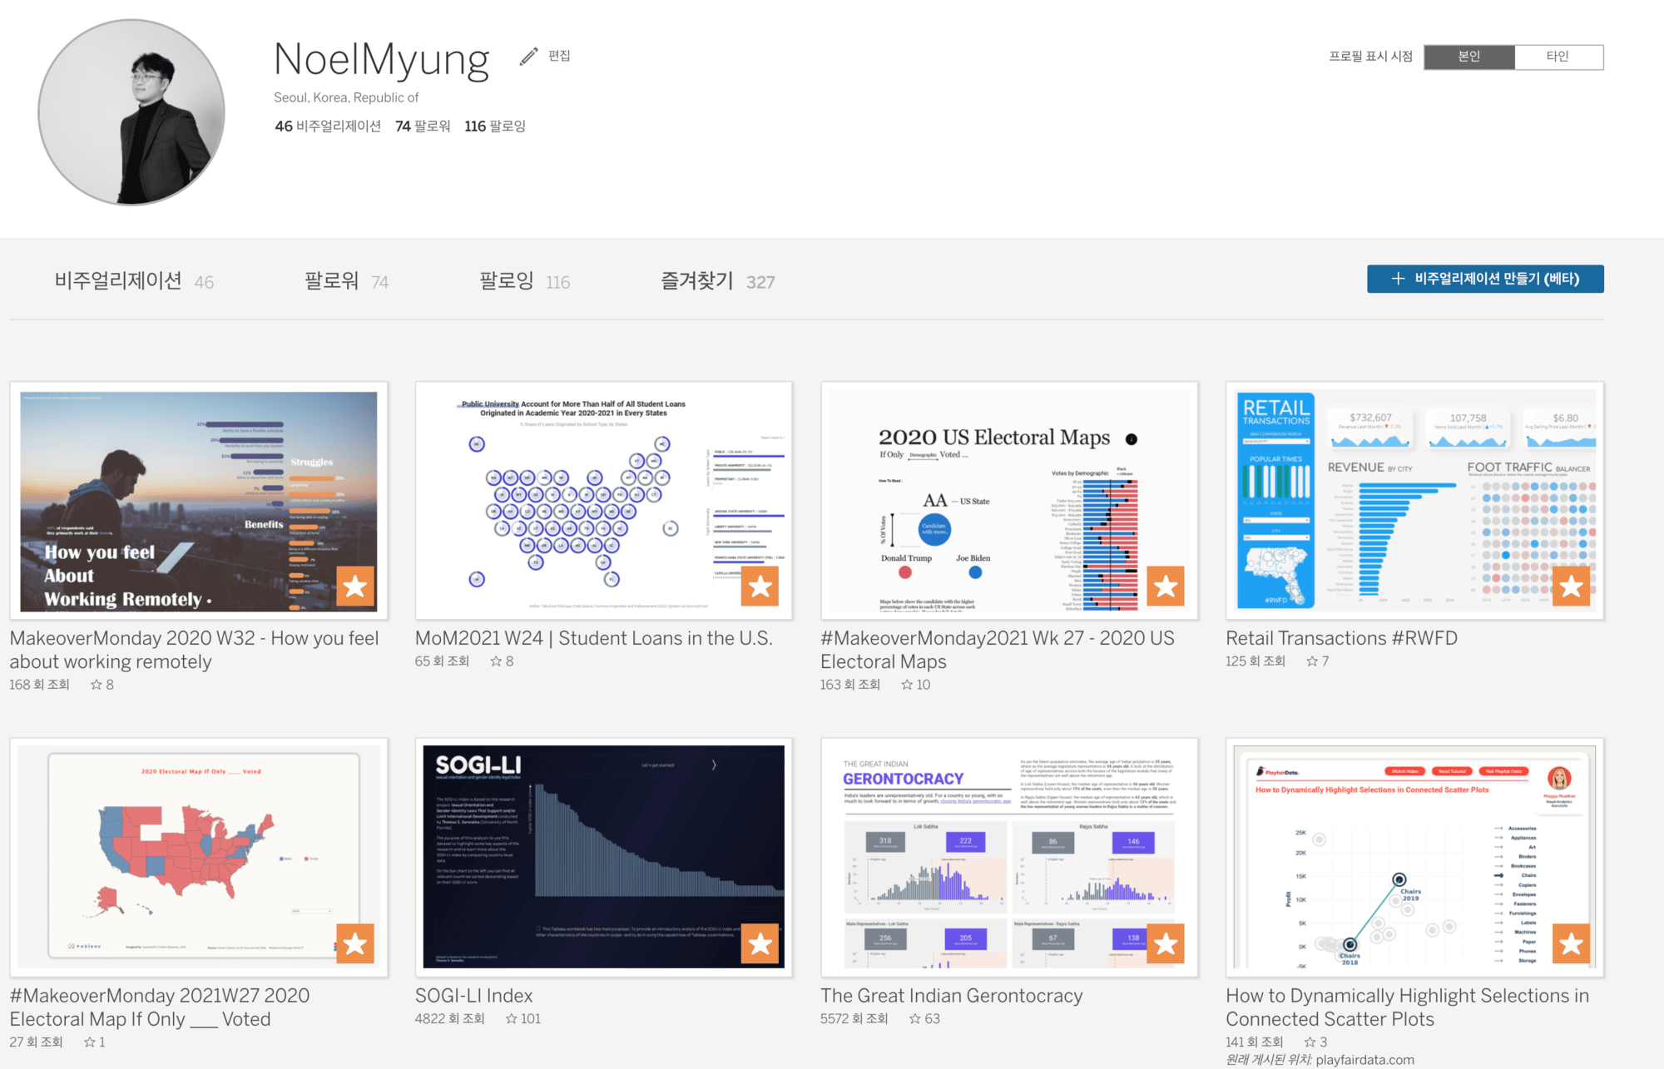
Task: Click star badge on Great Indian Gerontocracy thumbnail
Action: click(1165, 943)
